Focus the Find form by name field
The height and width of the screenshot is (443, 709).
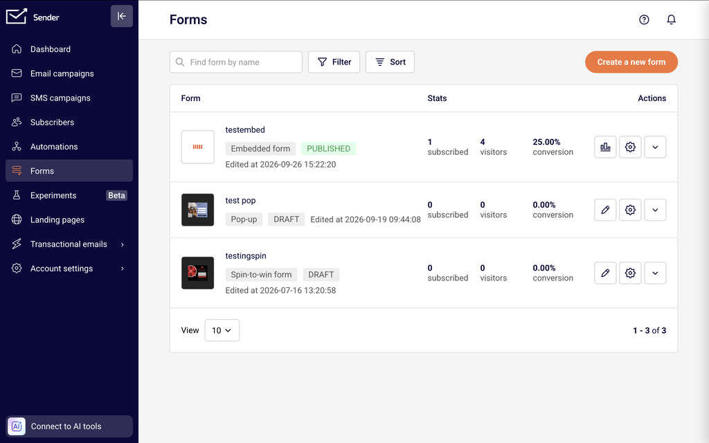coord(236,62)
